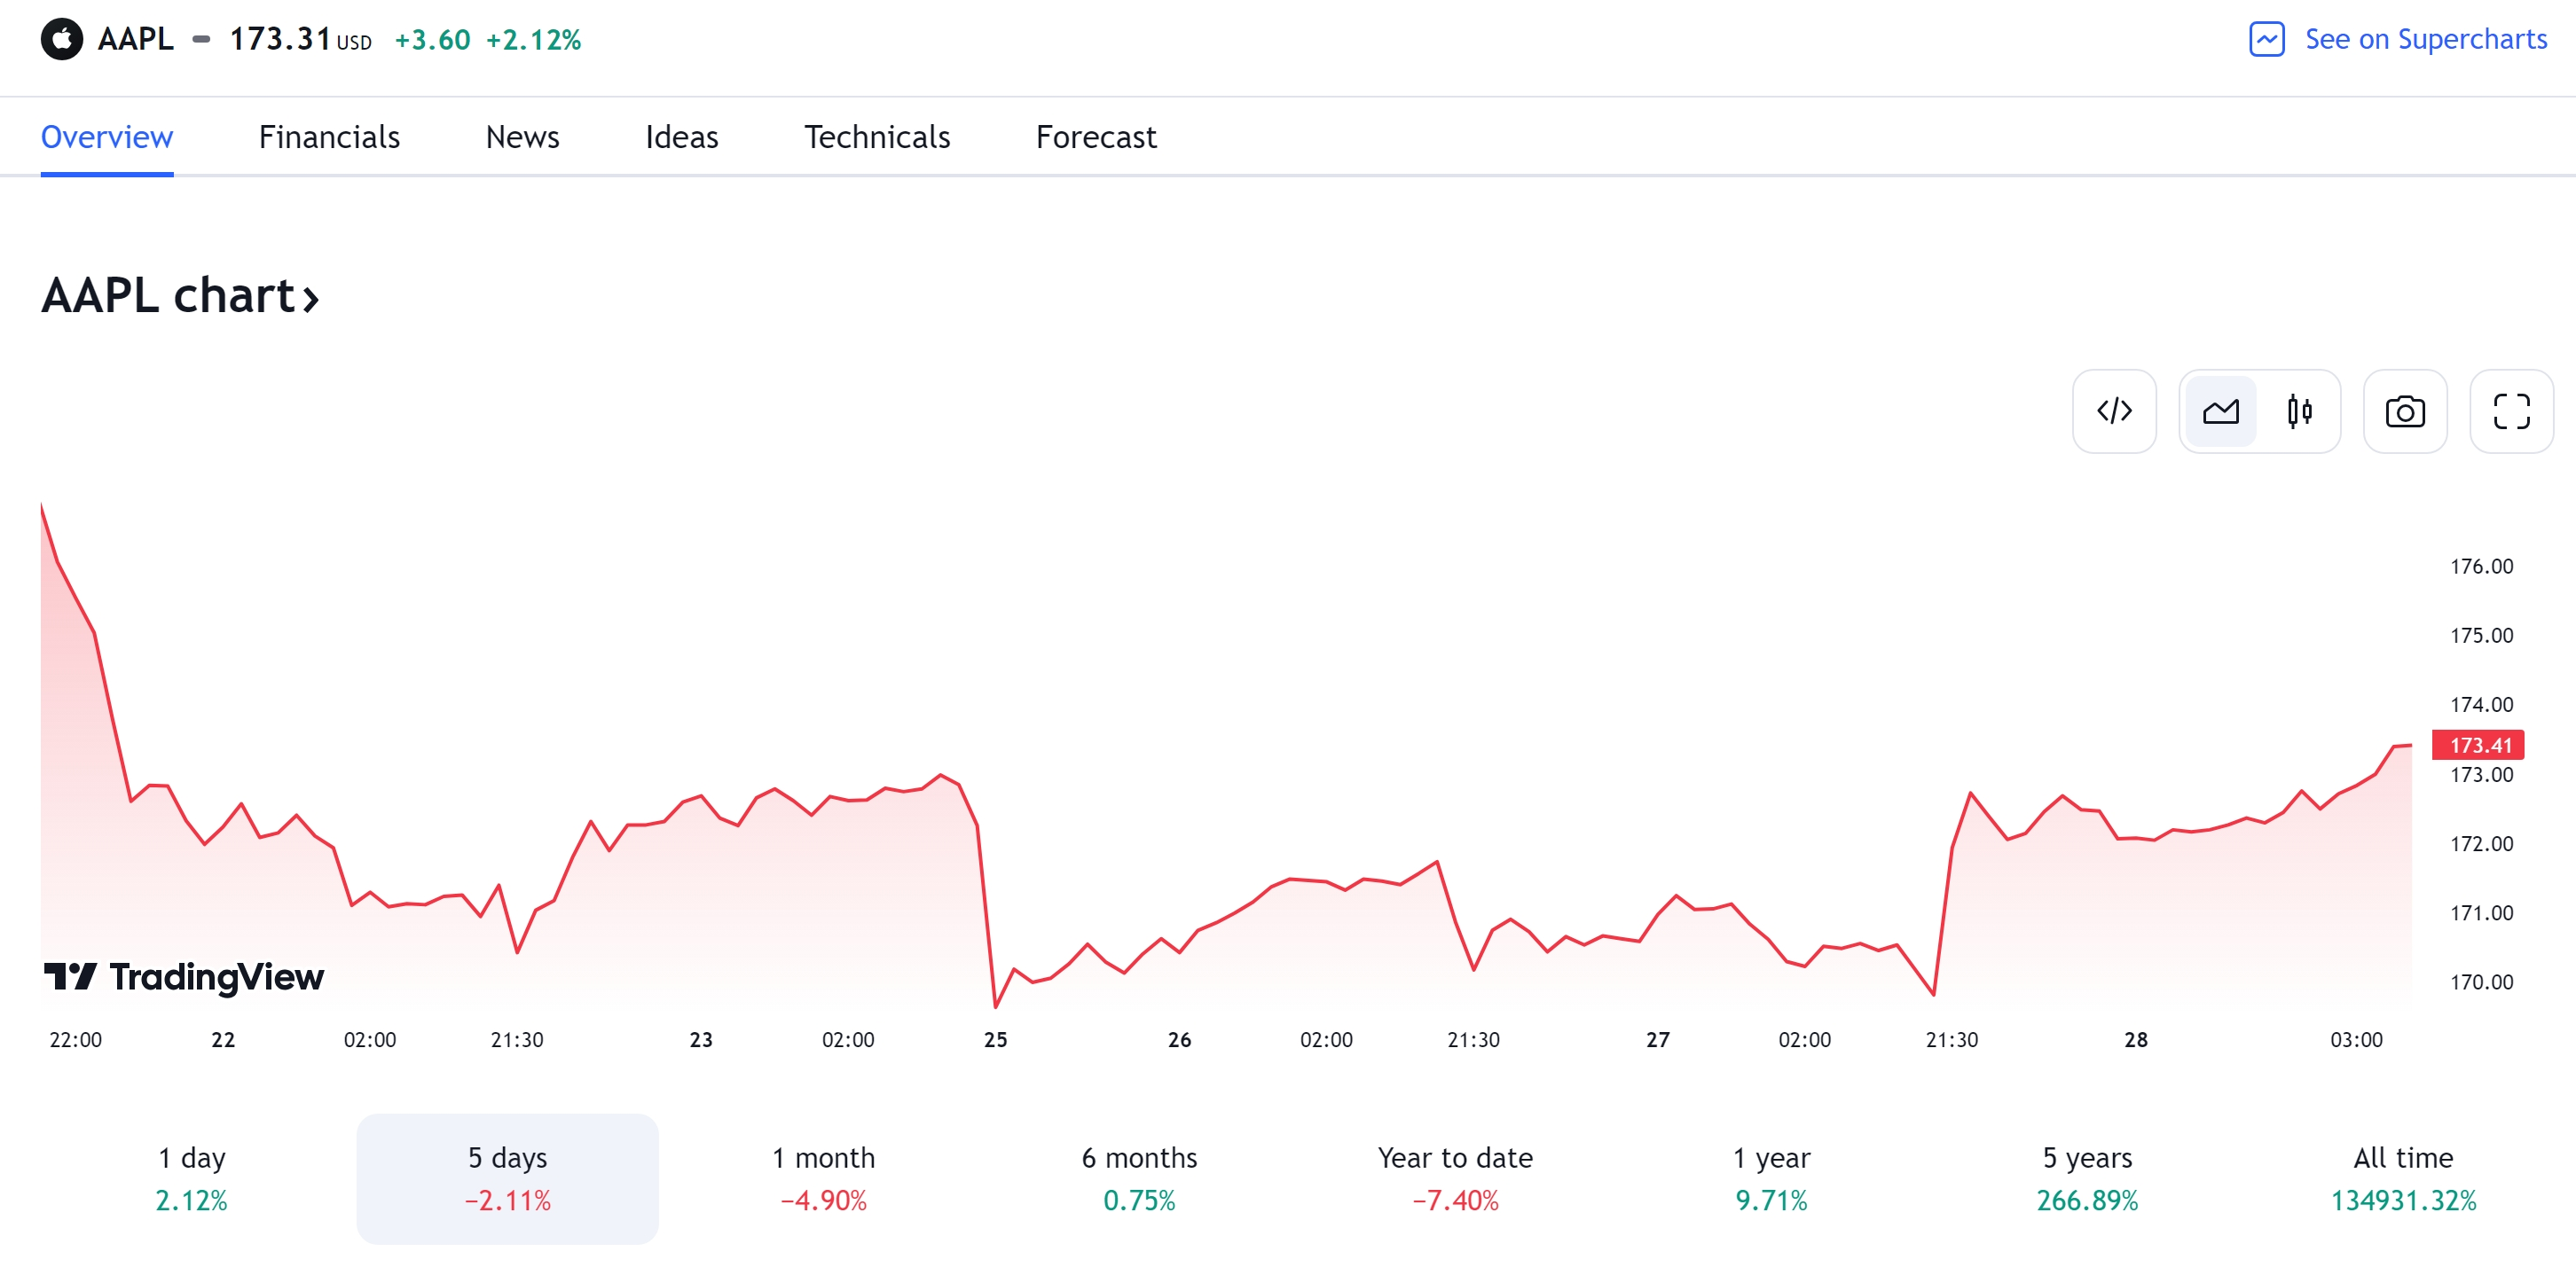Viewport: 2576px width, 1275px height.
Task: Open the See on Supercharts link
Action: point(2424,39)
